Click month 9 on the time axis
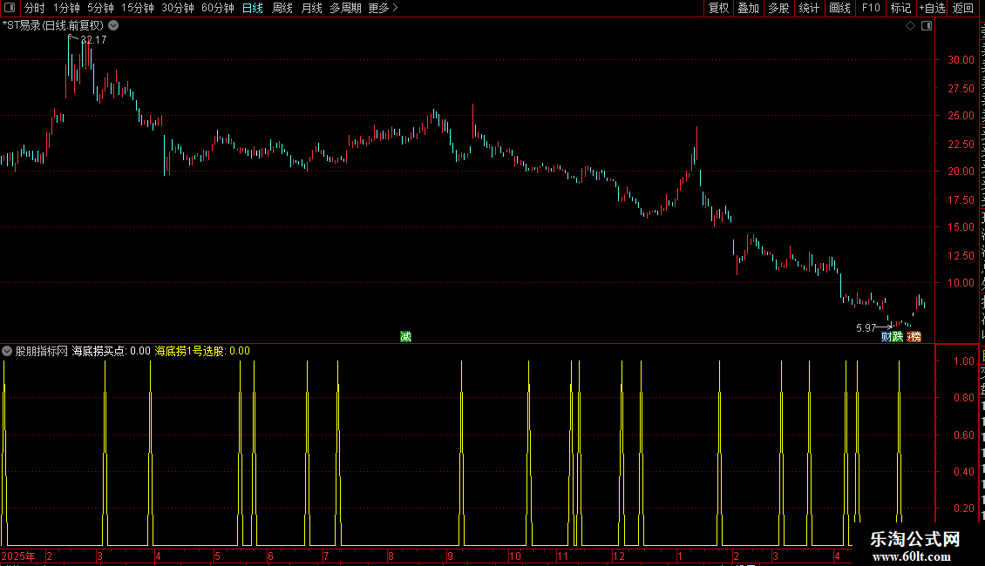985x566 pixels. 450,556
